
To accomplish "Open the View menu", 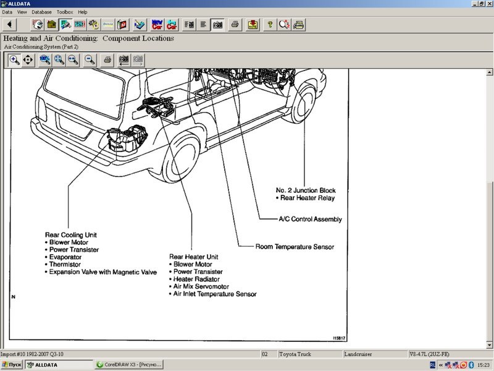I will click(x=22, y=12).
